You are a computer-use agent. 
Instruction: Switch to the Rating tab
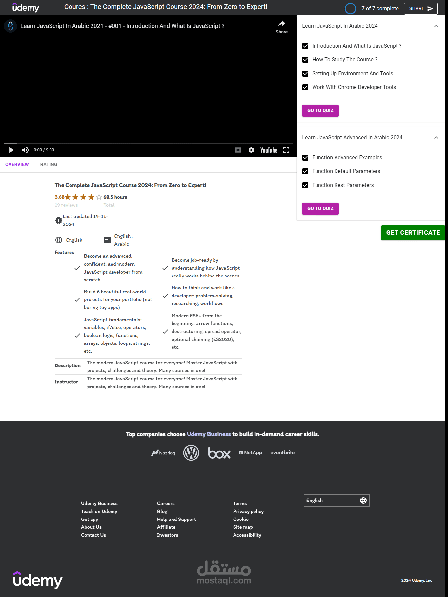click(x=49, y=165)
